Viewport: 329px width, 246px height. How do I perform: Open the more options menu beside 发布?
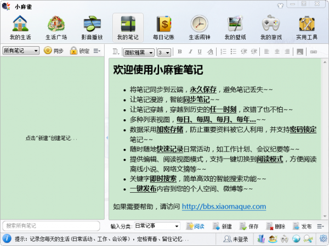(320, 226)
